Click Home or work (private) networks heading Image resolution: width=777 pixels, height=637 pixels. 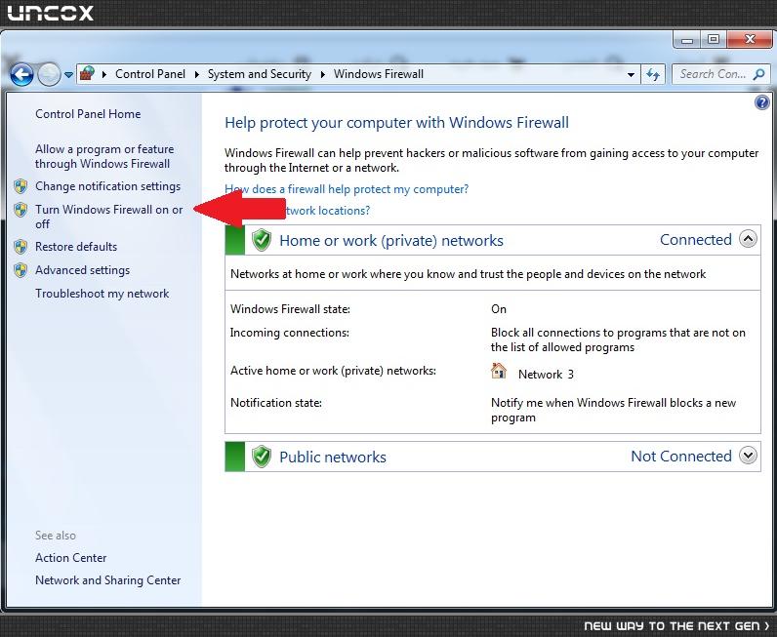[391, 240]
